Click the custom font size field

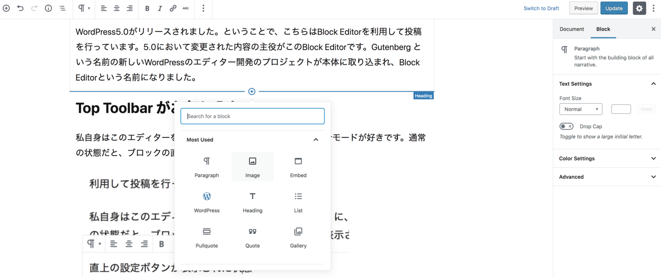point(621,109)
